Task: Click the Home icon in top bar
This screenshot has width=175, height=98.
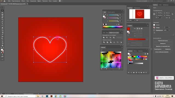Action: coord(4,1)
